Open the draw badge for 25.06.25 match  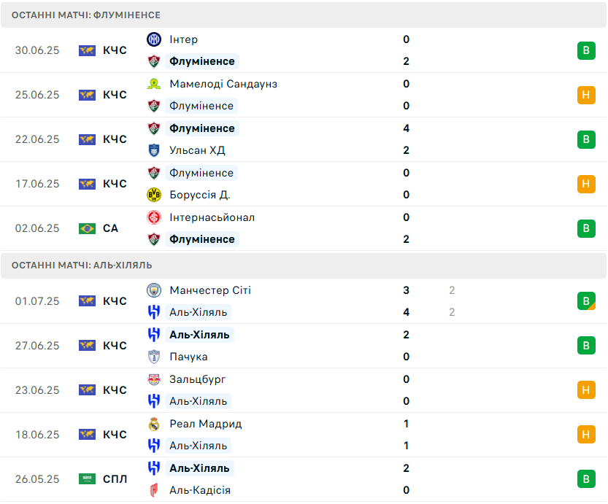(x=586, y=95)
